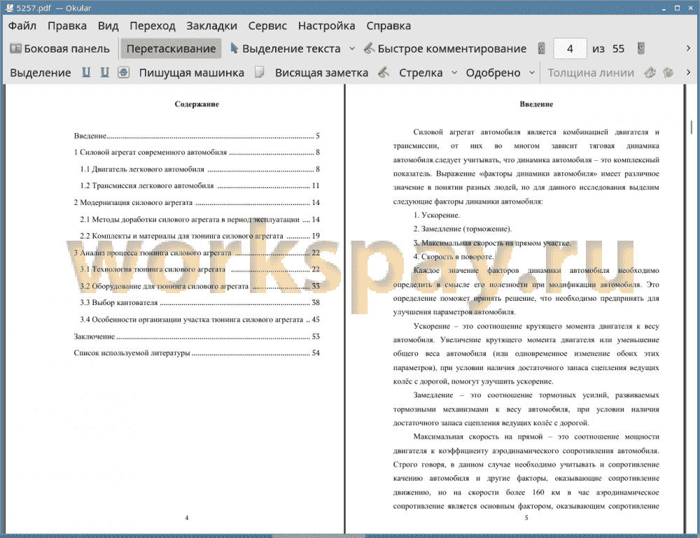Expand annotation toolbar overflow chevron
700x538 pixels.
pos(688,72)
